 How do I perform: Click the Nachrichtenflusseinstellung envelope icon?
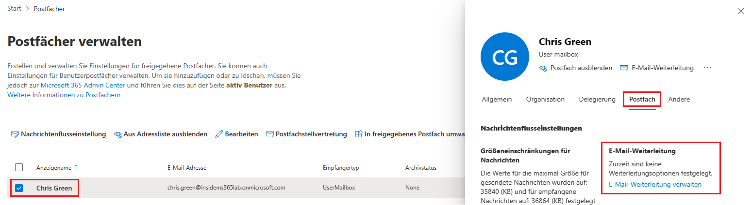click(15, 134)
